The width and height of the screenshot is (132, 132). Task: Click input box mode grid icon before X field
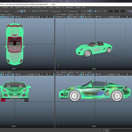105,11
